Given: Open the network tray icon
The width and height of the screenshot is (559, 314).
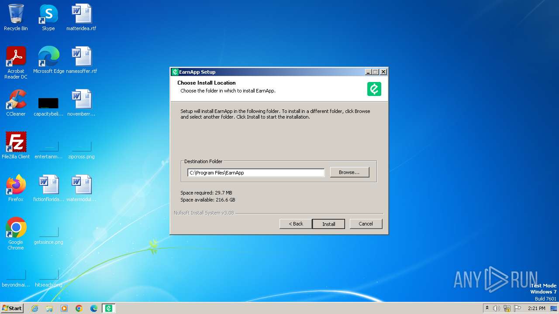Looking at the screenshot, I should [507, 308].
